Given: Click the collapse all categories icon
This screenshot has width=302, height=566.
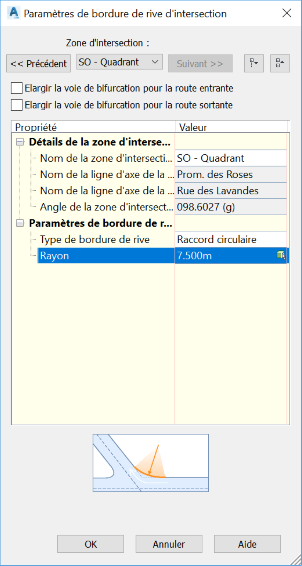Looking at the screenshot, I should (x=280, y=63).
